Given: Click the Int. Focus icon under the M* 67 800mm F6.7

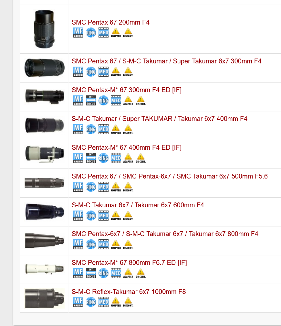Looking at the screenshot, I should (x=91, y=273).
